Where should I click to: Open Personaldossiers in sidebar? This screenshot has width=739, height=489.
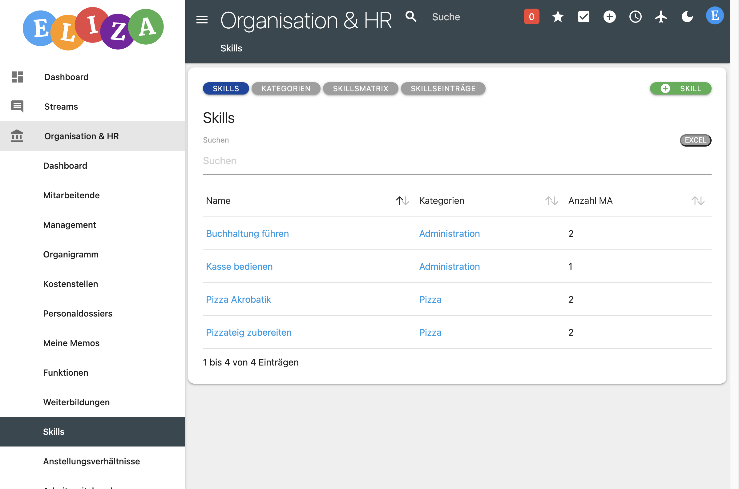coord(92,313)
